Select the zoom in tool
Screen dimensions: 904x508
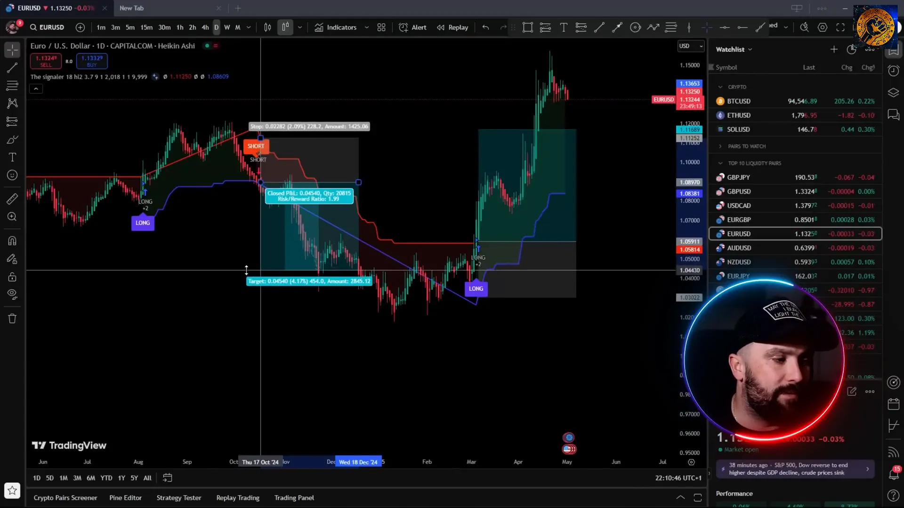[12, 217]
